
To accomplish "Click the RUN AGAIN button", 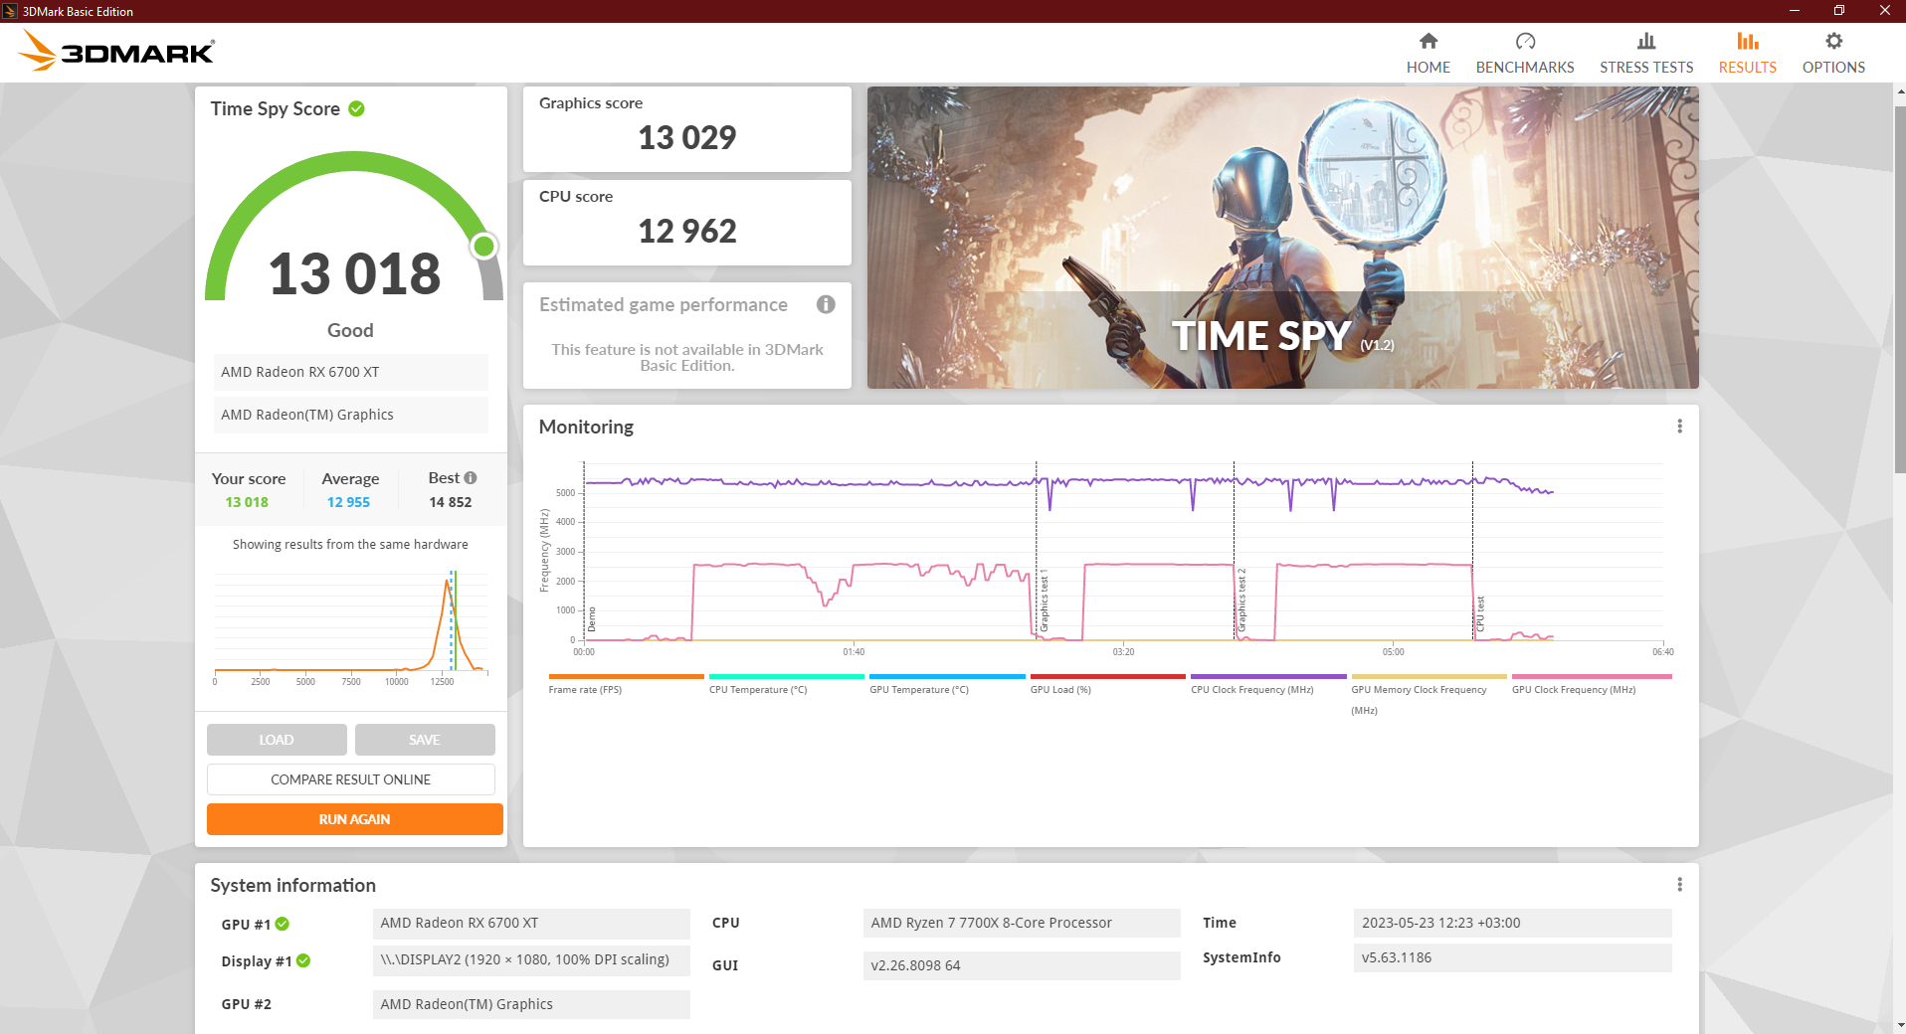I will pos(355,819).
